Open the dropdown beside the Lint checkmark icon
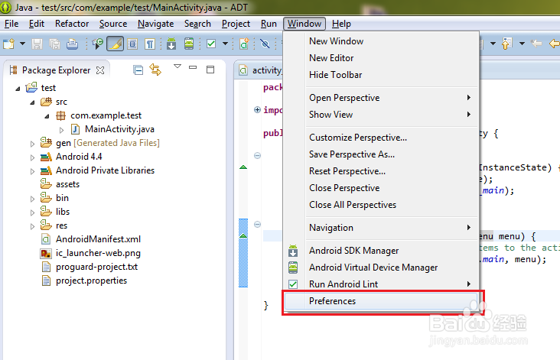 tap(226, 44)
